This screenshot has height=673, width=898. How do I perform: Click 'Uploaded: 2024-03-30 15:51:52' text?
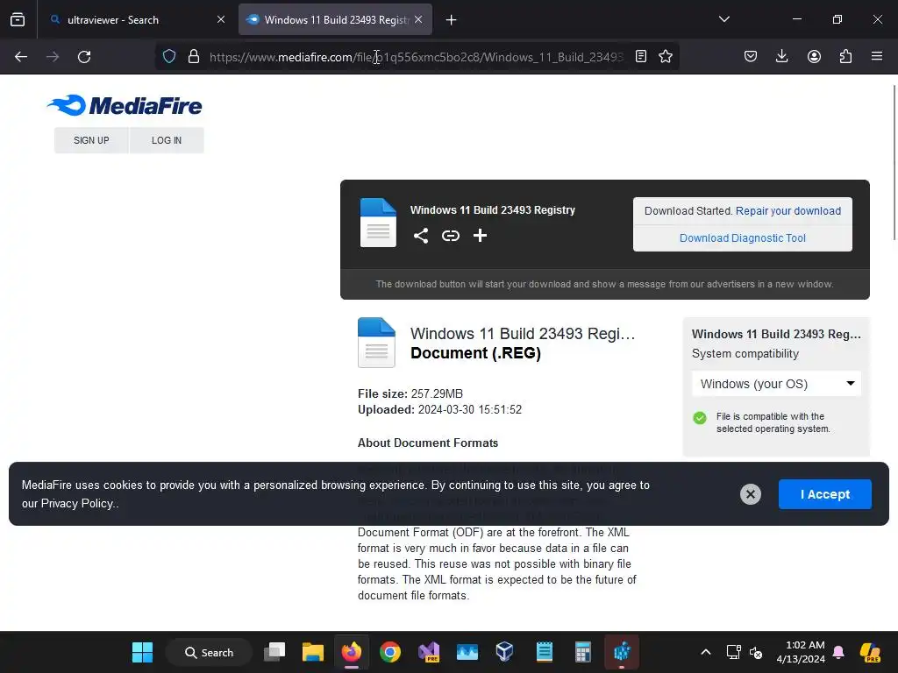coord(440,410)
